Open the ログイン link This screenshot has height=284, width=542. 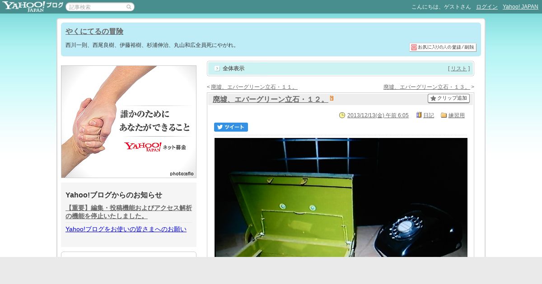pyautogui.click(x=487, y=7)
